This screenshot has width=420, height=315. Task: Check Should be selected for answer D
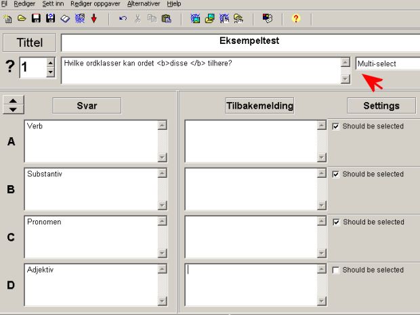point(335,270)
